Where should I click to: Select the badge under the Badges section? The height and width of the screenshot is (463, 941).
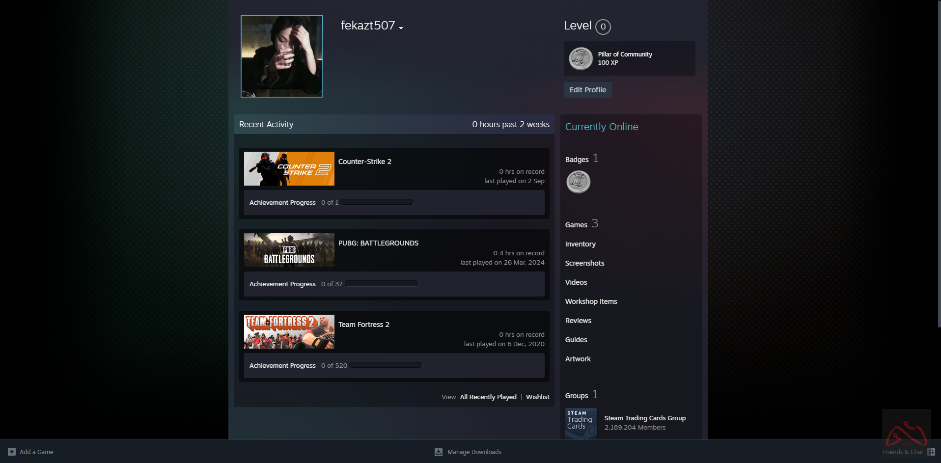tap(578, 182)
